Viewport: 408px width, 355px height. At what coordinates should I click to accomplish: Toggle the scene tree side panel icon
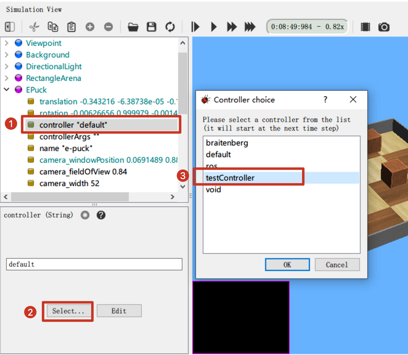pos(10,27)
